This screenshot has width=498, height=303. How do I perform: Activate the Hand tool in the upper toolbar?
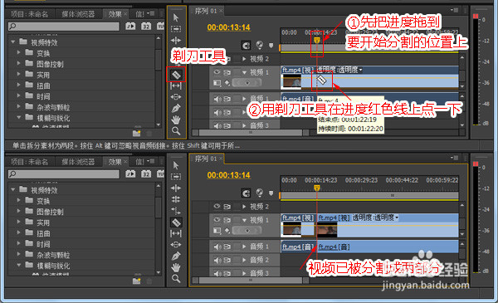point(176,120)
